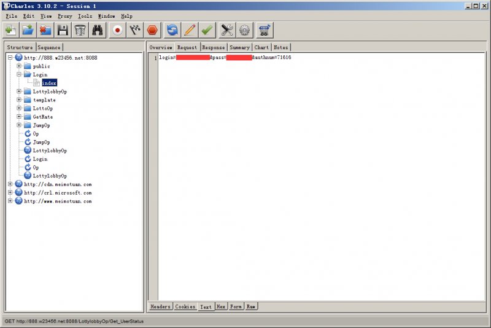Repeat the request with blue refresh icon
Viewport: 491px width, 328px height.
172,30
